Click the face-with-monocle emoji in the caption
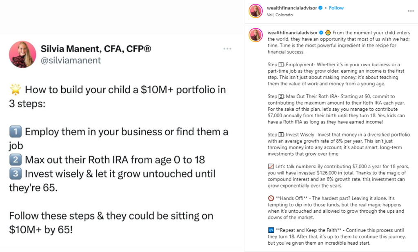Viewport: 418px width, 252px height. (x=328, y=32)
